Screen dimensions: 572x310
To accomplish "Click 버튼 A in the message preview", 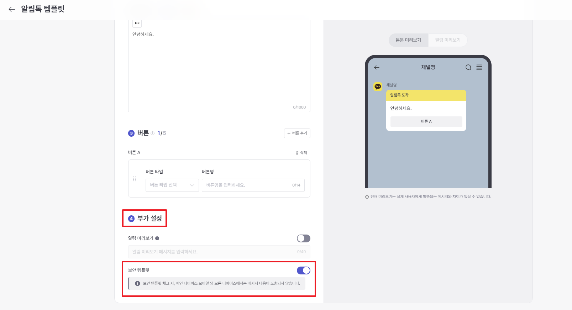I will point(426,122).
